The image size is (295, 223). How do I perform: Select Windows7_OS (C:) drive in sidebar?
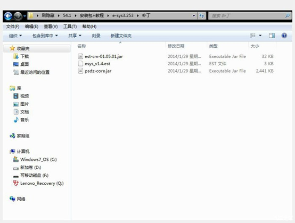click(35, 159)
